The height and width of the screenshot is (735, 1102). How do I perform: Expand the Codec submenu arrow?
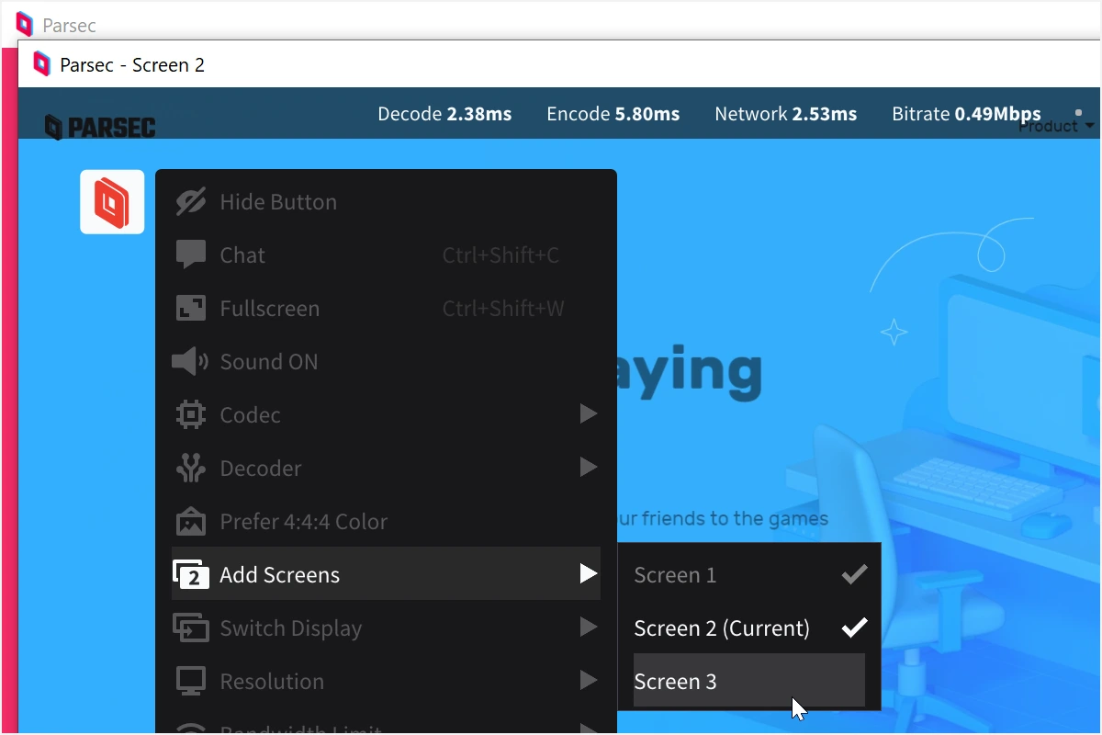pos(589,415)
